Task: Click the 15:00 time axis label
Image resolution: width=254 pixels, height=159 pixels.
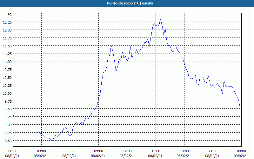Action: click(x=156, y=151)
